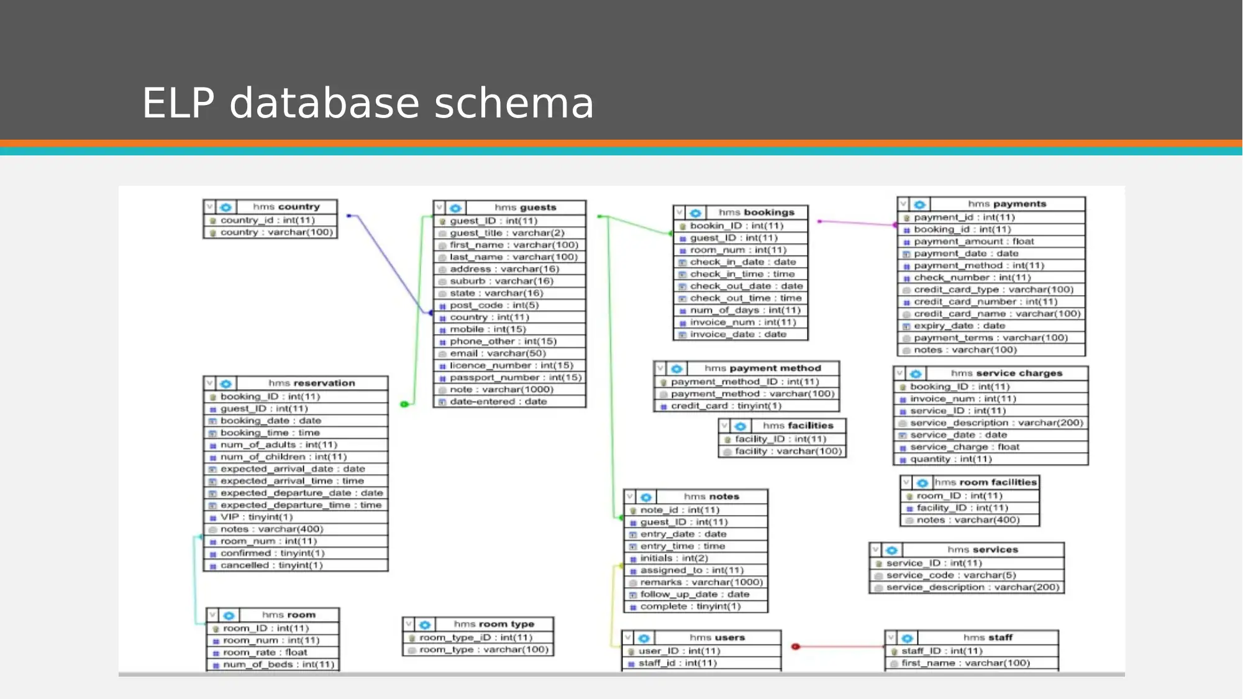Select 'expiry_date : date' row in payments

pyautogui.click(x=991, y=327)
